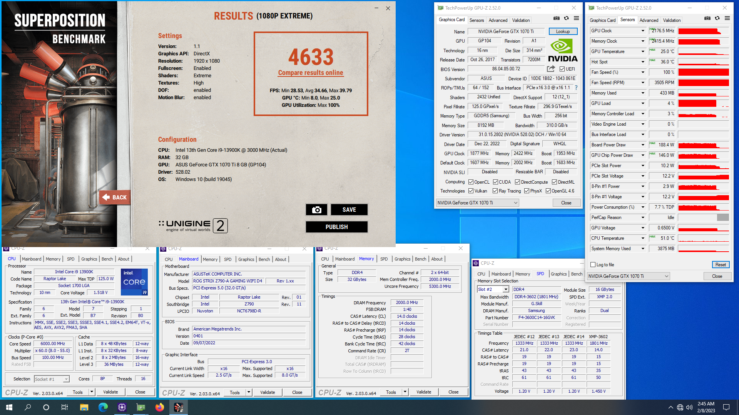The width and height of the screenshot is (739, 415).
Task: Click the NVIDIA GeForce GTX 1070 Ti name field
Action: (506, 32)
